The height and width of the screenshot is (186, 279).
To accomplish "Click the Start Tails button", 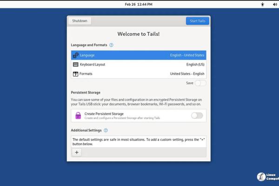I will 197,21.
